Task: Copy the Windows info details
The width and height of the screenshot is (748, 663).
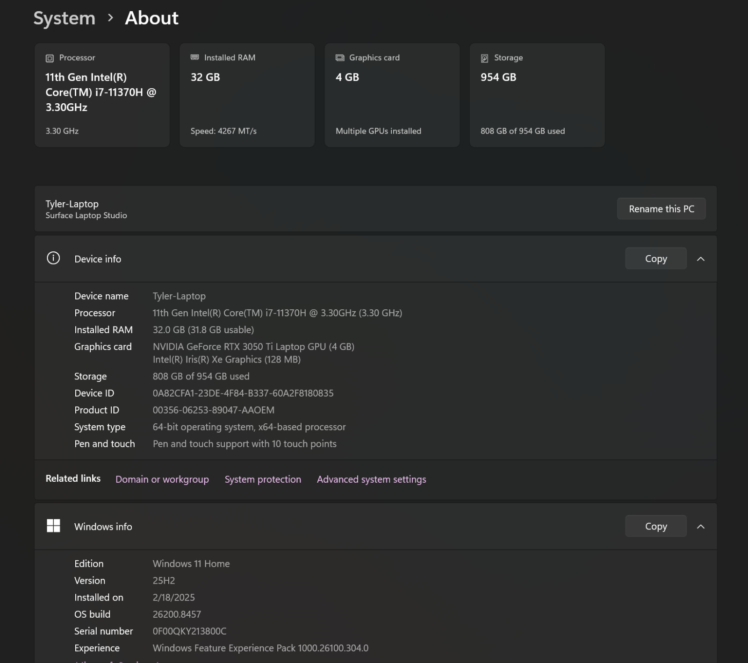Action: click(656, 526)
